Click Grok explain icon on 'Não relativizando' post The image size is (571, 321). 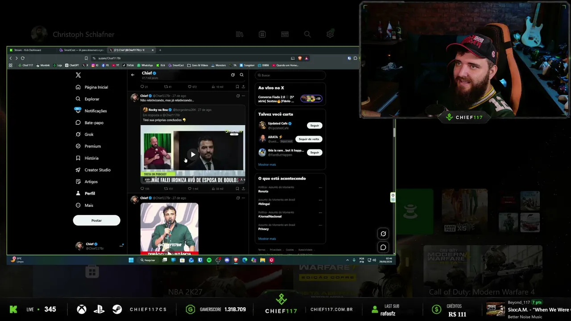point(238,96)
